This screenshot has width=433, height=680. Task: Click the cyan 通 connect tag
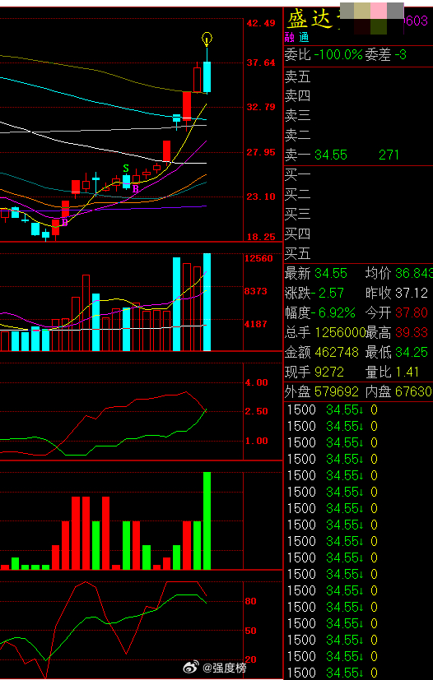click(x=303, y=37)
